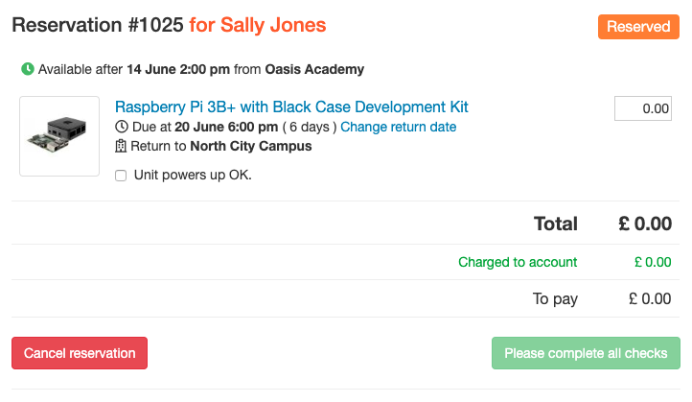Image resolution: width=692 pixels, height=402 pixels.
Task: Click the green £ 0.00 charged amount
Action: point(653,262)
